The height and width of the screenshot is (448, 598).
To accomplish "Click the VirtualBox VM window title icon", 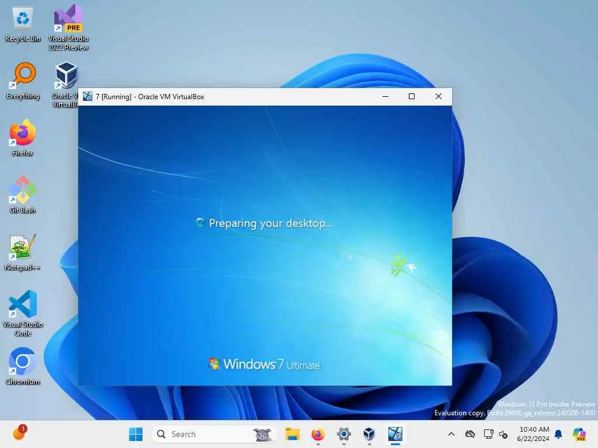I will pyautogui.click(x=88, y=96).
